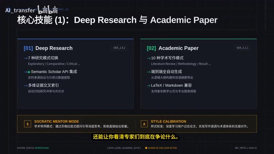
Task: Click the SOCRATIC MENTOR MODE heading
Action: click(57, 121)
